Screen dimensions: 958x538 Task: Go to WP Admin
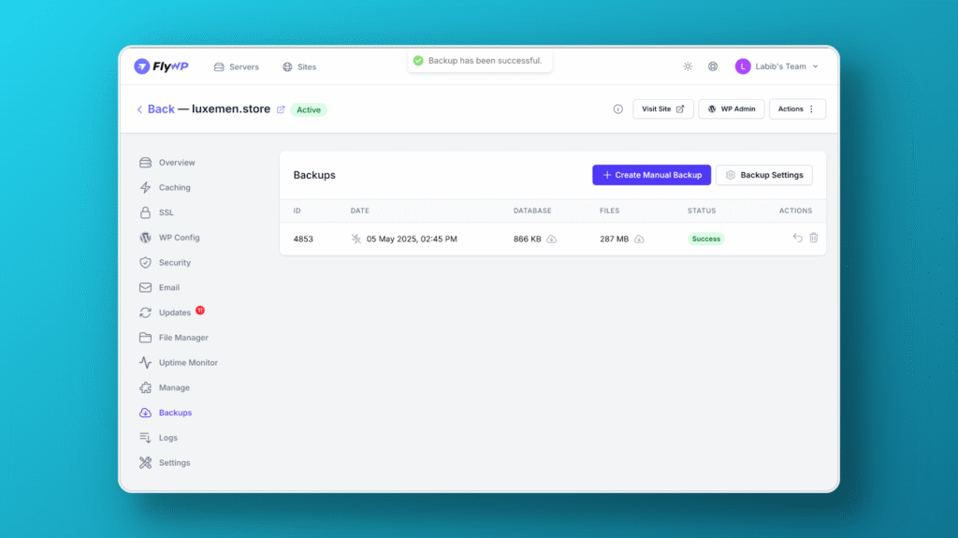[x=731, y=109]
